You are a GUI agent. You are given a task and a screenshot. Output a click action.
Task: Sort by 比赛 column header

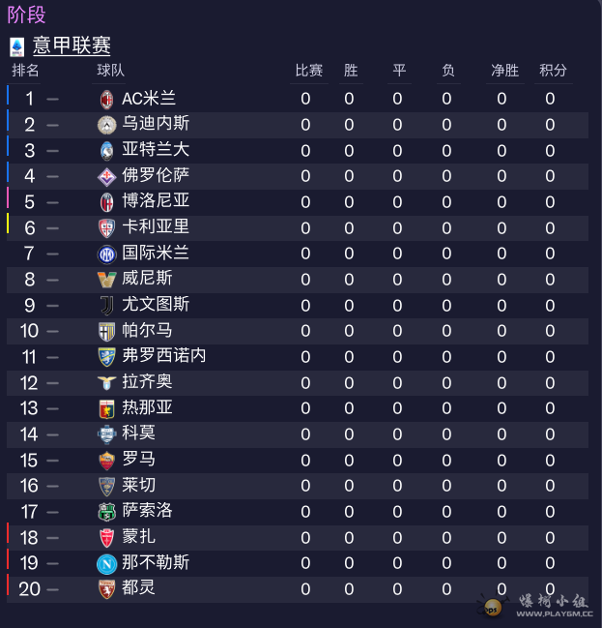pyautogui.click(x=309, y=71)
